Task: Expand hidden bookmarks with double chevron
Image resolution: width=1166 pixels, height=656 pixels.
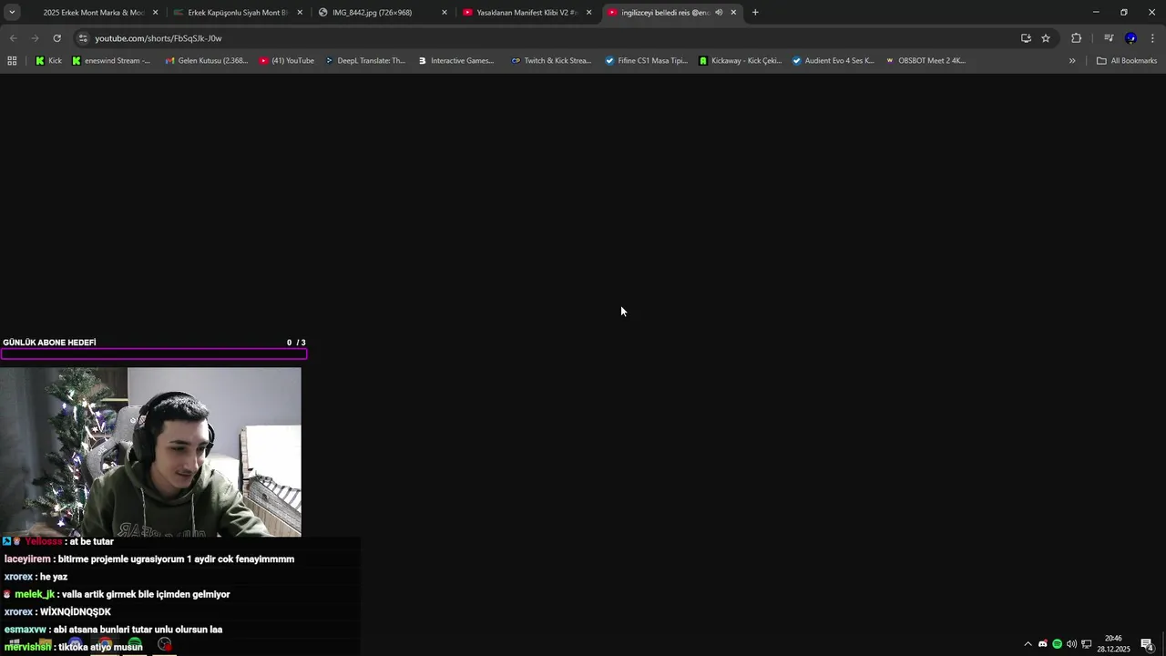Action: coord(1072,61)
